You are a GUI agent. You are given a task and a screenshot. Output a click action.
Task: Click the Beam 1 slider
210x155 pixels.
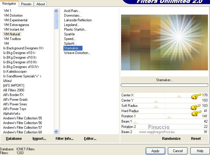coord(164,121)
